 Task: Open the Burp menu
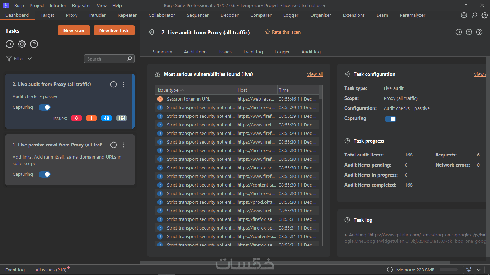pyautogui.click(x=19, y=5)
